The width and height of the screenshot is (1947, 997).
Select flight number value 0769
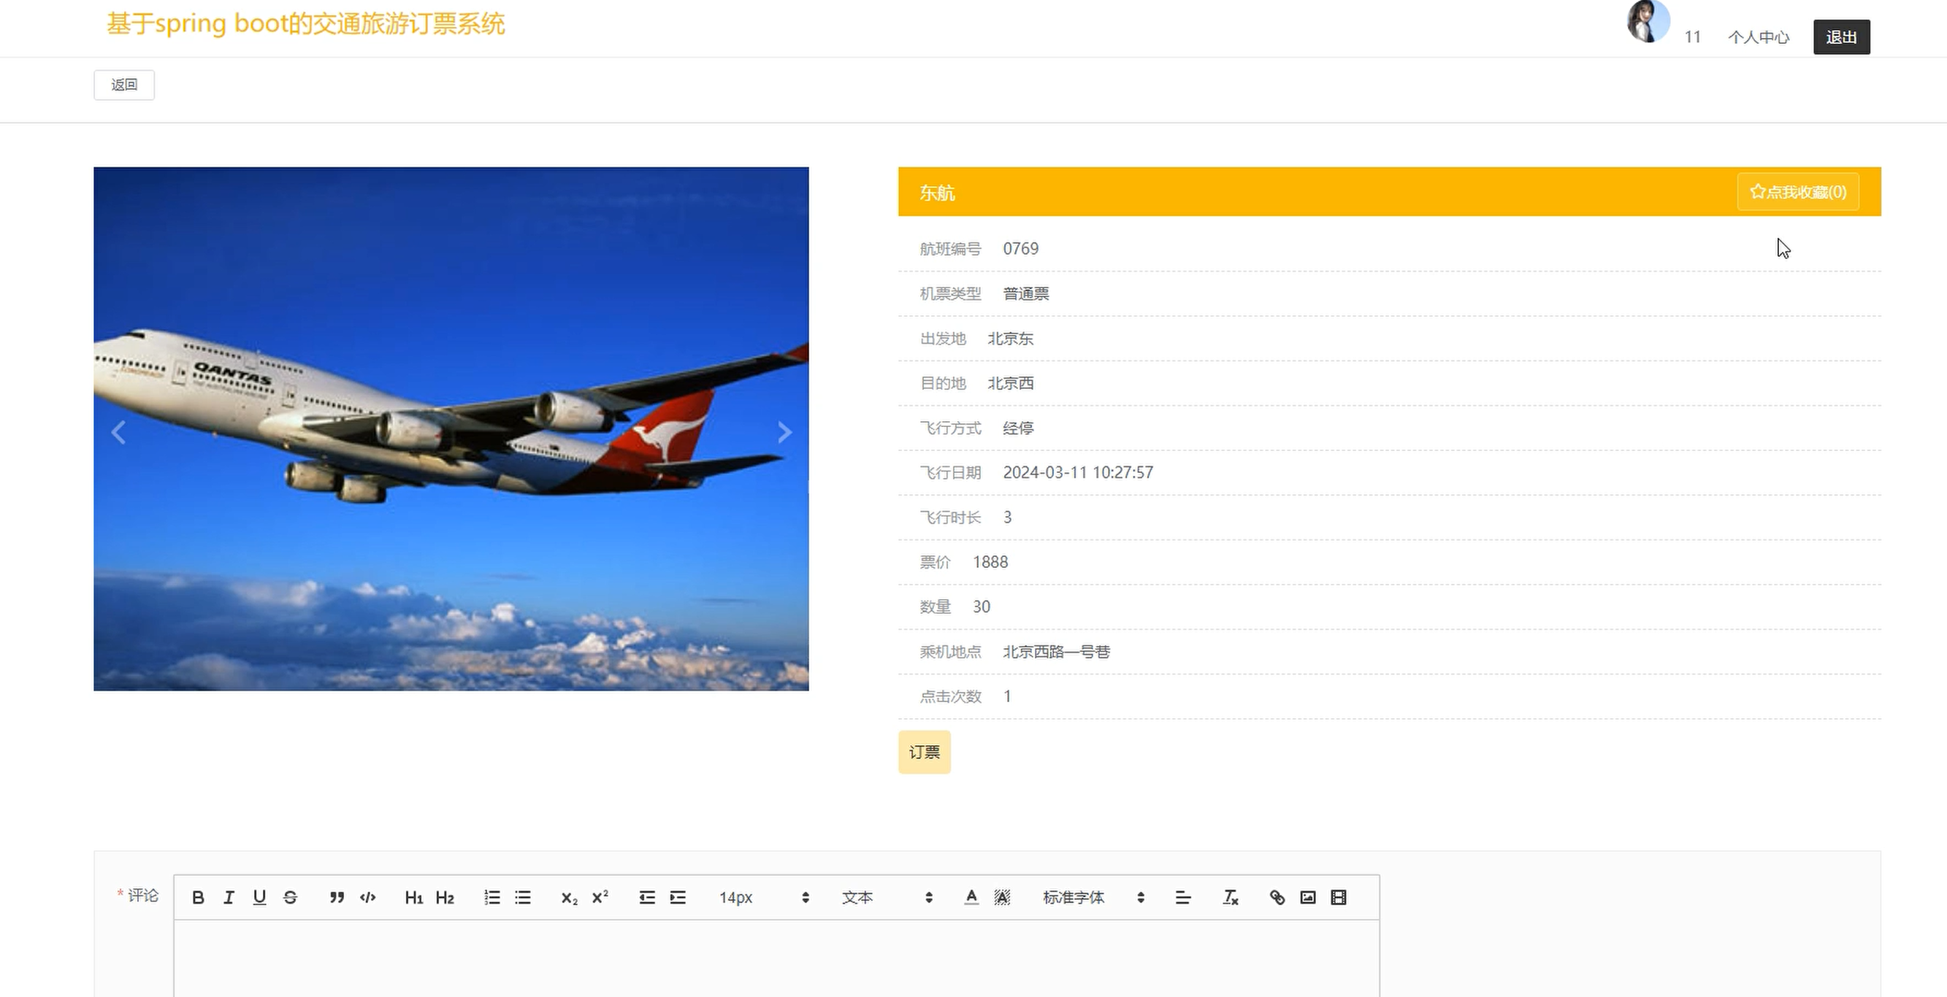click(x=1020, y=248)
